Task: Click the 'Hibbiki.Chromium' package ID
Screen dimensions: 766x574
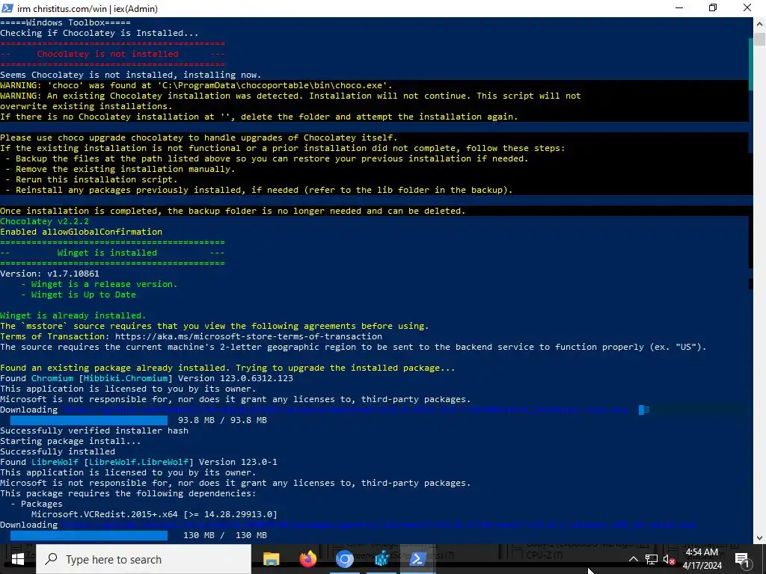Action: 126,378
